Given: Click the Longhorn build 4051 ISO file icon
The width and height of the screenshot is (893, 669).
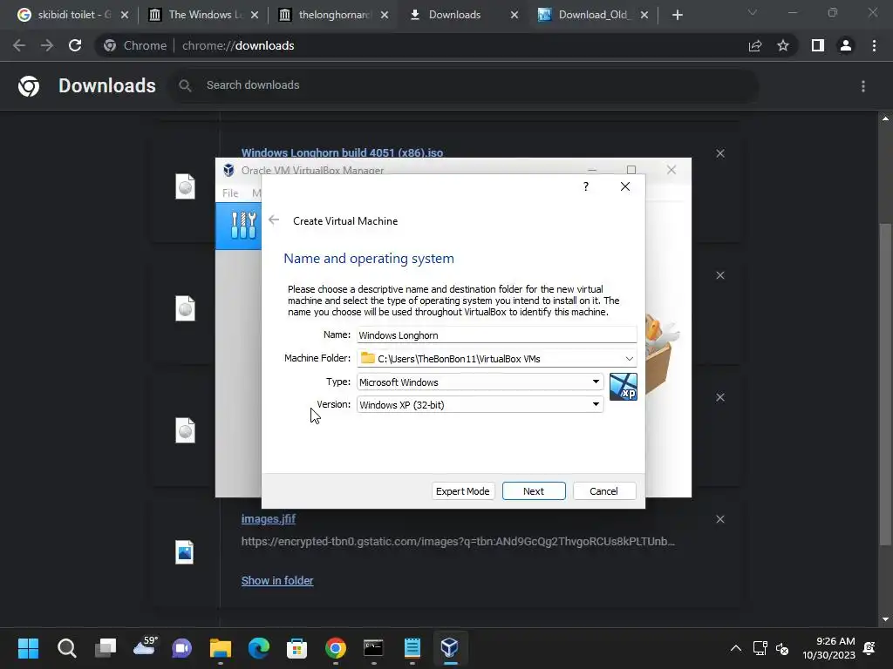Looking at the screenshot, I should [185, 186].
